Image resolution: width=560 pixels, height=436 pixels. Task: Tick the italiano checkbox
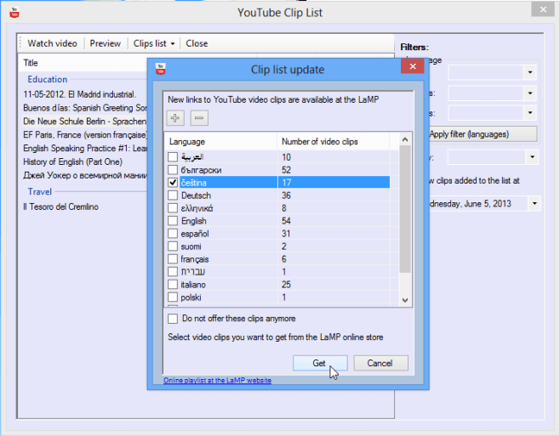point(173,285)
